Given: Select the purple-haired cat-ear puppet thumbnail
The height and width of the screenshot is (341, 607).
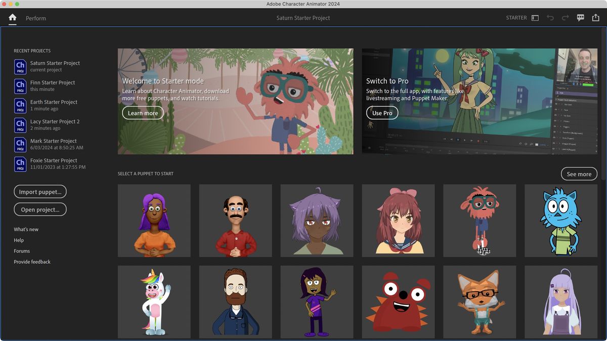Looking at the screenshot, I should click(317, 220).
